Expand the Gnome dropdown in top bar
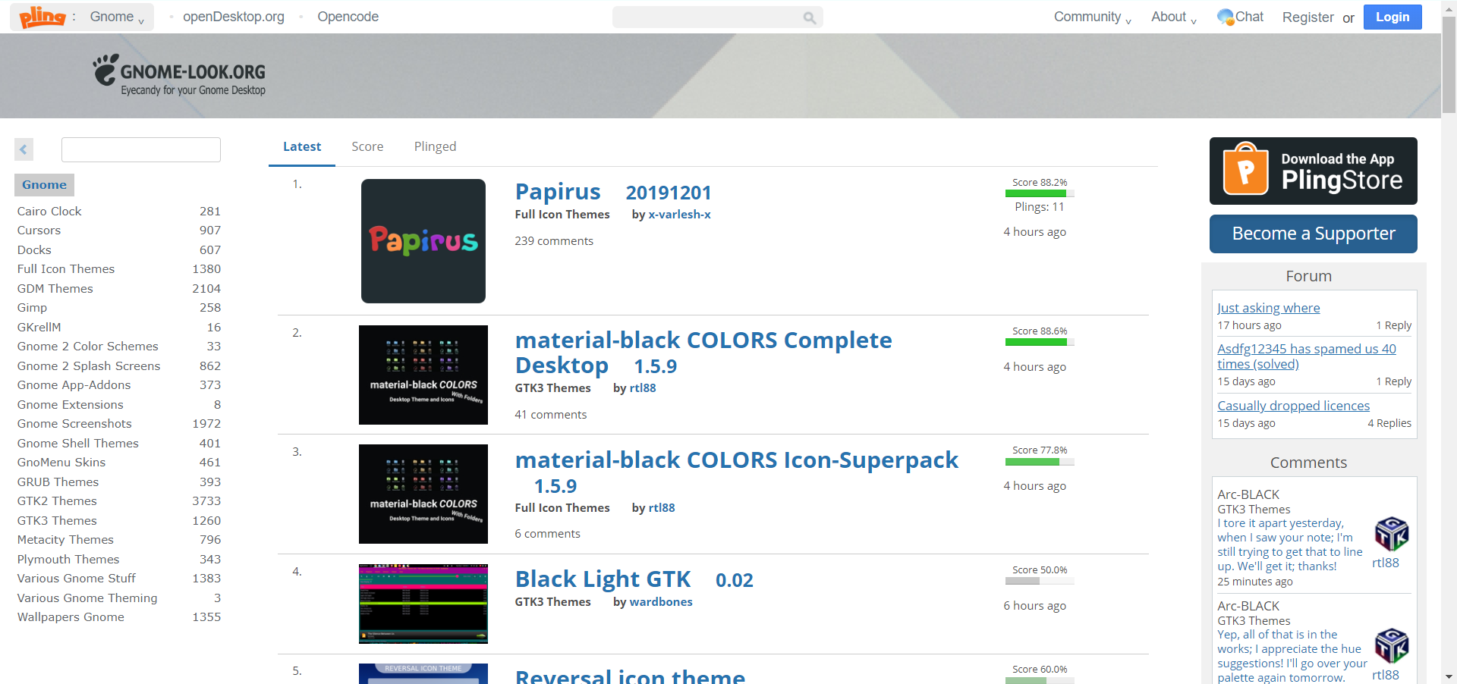This screenshot has height=684, width=1457. click(x=117, y=17)
